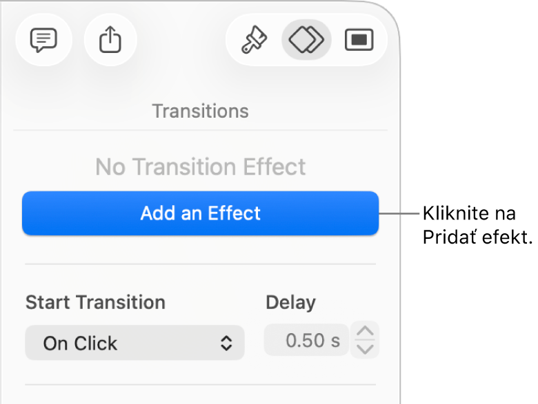Click the "s" unit in Delay field
Viewport: 538px width, 404px height.
coord(335,341)
